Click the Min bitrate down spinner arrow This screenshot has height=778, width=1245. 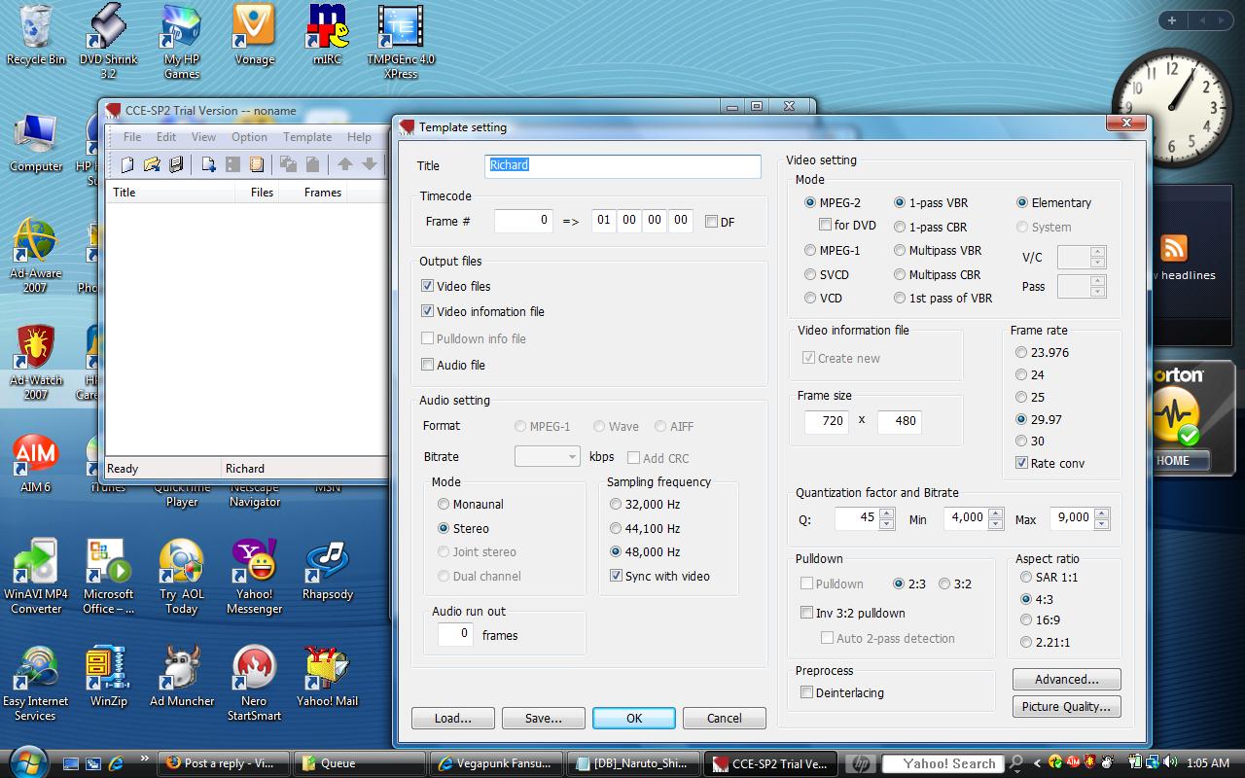click(997, 524)
